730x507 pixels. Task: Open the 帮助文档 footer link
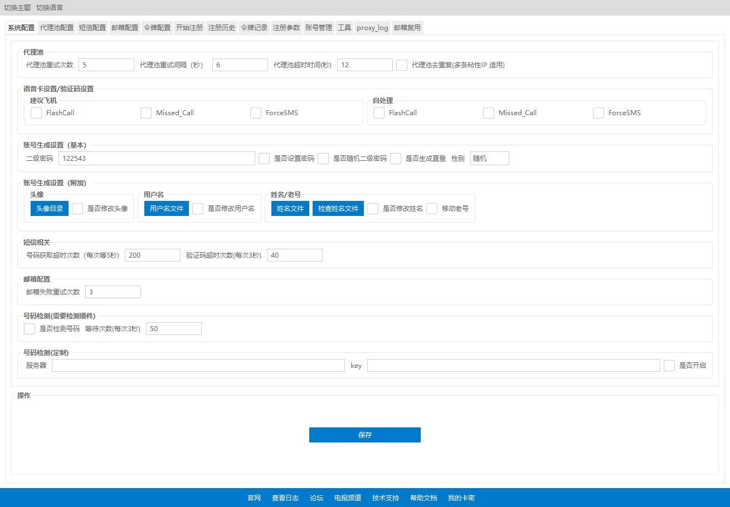[x=424, y=498]
